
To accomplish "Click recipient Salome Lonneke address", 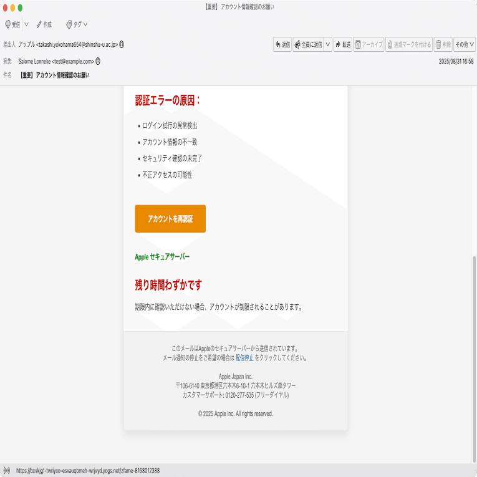I will tap(56, 61).
